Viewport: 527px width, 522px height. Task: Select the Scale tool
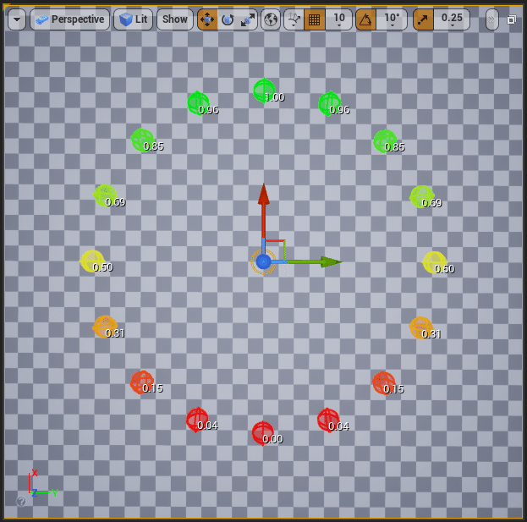pyautogui.click(x=248, y=19)
